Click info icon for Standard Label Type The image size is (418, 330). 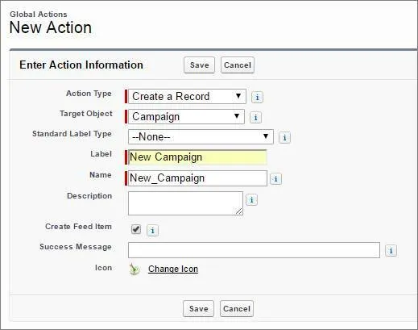(284, 138)
